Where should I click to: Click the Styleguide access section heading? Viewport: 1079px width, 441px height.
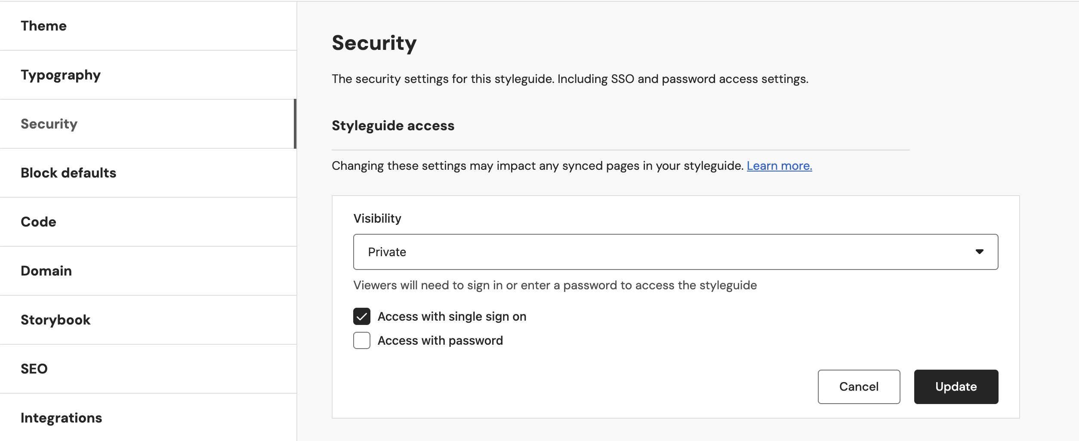point(393,126)
